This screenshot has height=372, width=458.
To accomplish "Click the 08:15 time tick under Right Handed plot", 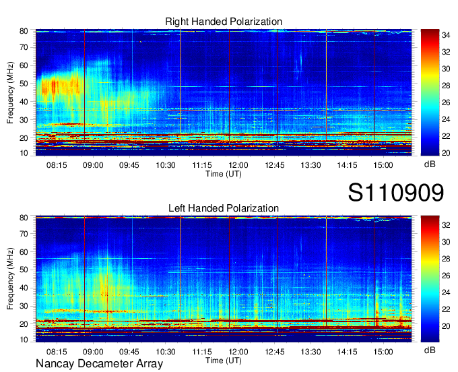I will coord(57,165).
